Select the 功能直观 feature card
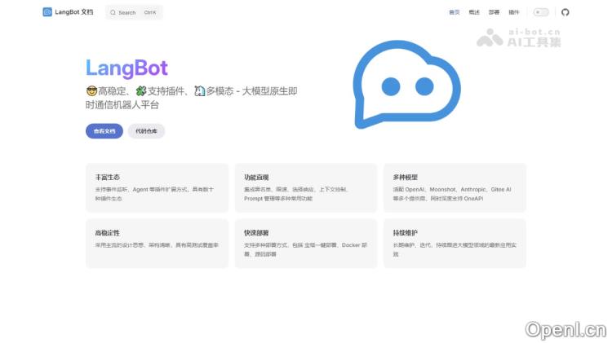Viewport: 612px width, 343px height. coord(306,188)
